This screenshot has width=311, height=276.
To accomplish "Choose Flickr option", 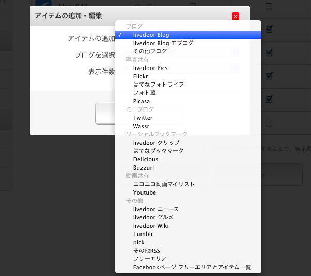I will (x=188, y=76).
